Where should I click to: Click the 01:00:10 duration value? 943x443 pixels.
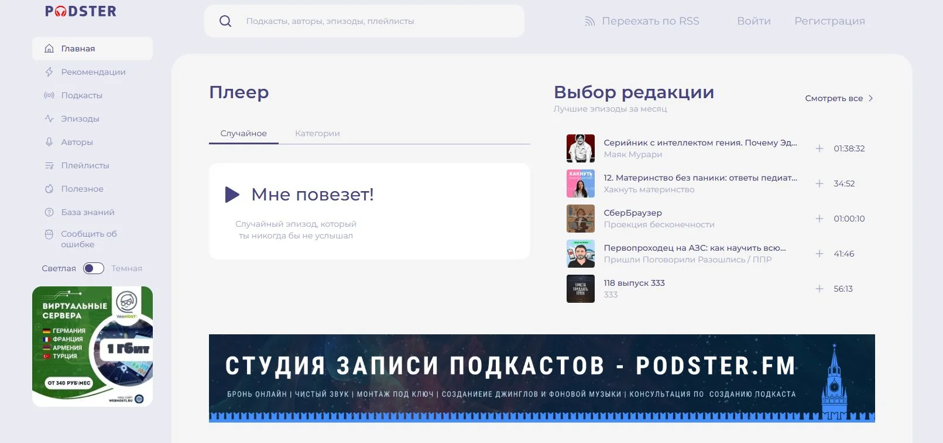[849, 219]
